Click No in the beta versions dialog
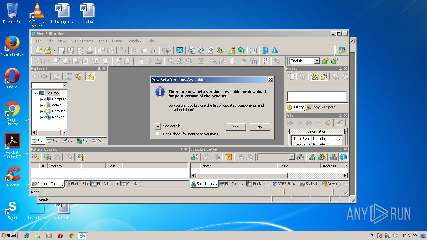 point(260,127)
